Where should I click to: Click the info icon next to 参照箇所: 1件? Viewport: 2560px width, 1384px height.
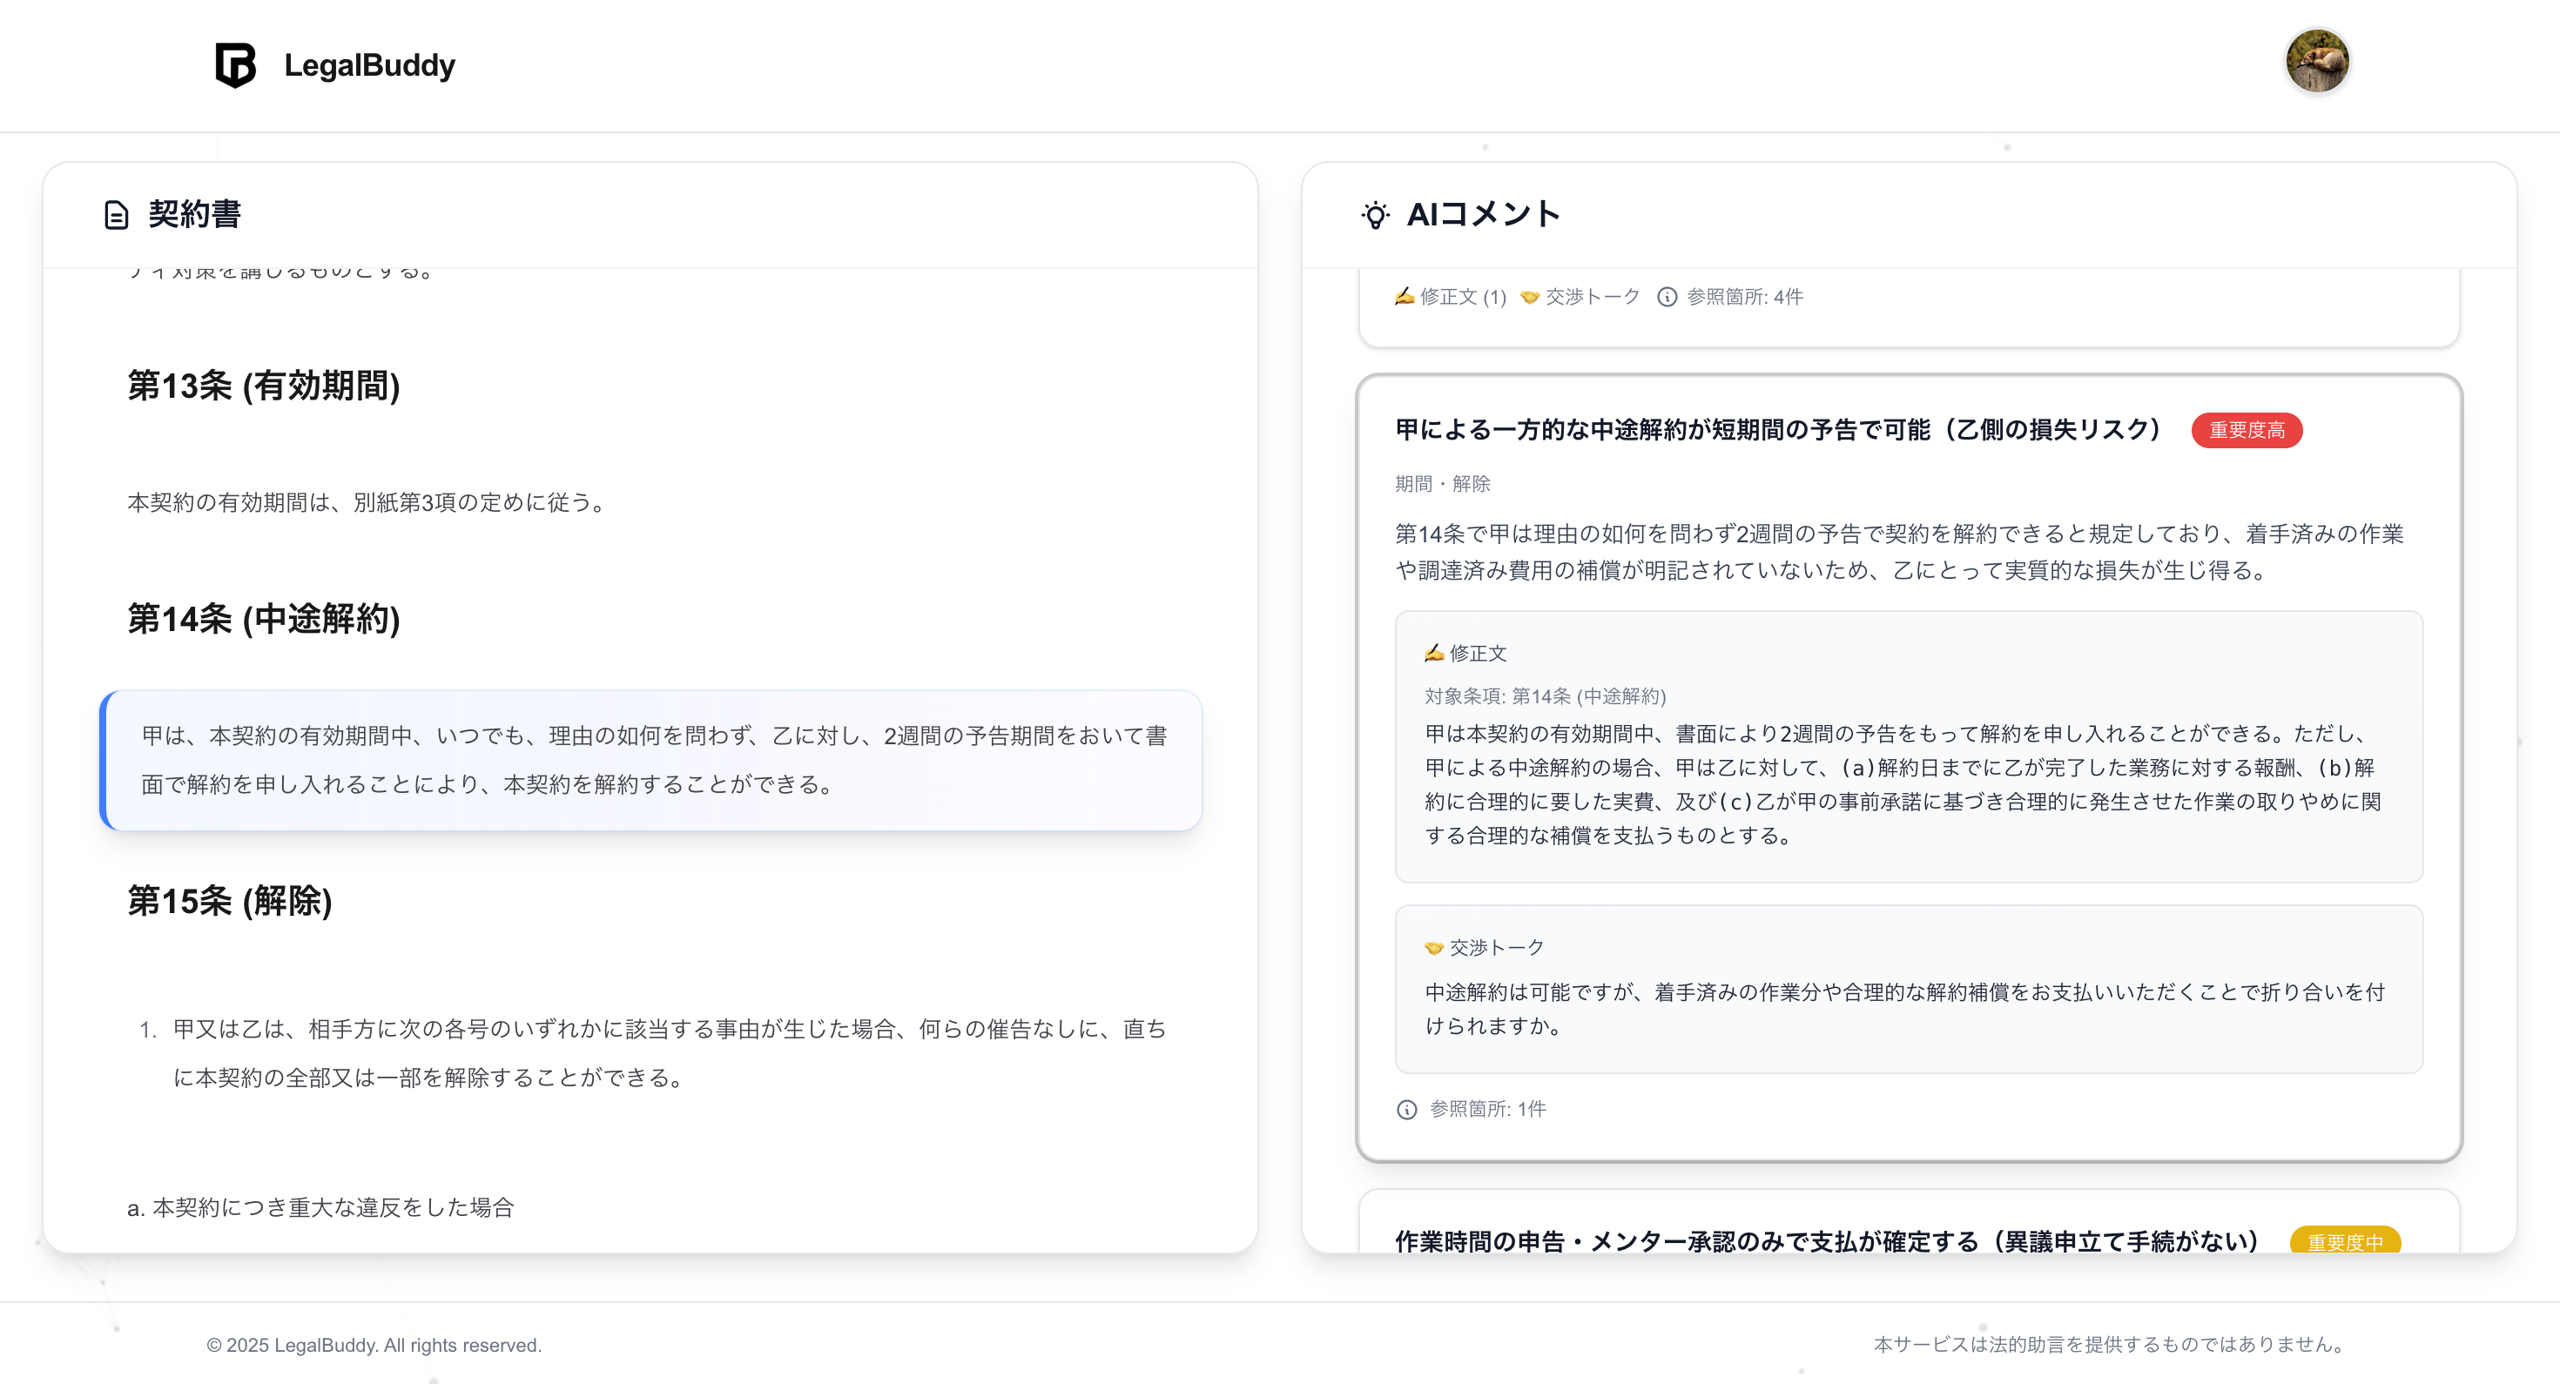[x=1406, y=1110]
